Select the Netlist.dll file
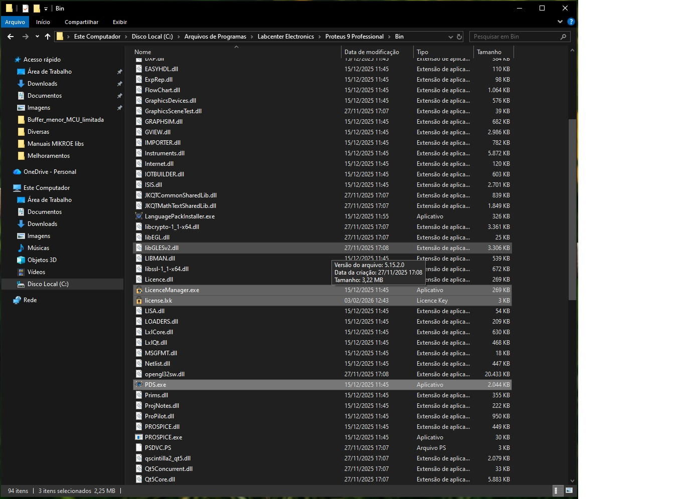The width and height of the screenshot is (690, 499). [x=322, y=364]
